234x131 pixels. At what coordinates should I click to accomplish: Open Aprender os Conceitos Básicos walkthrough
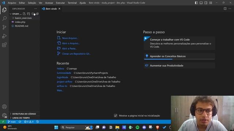(180, 56)
